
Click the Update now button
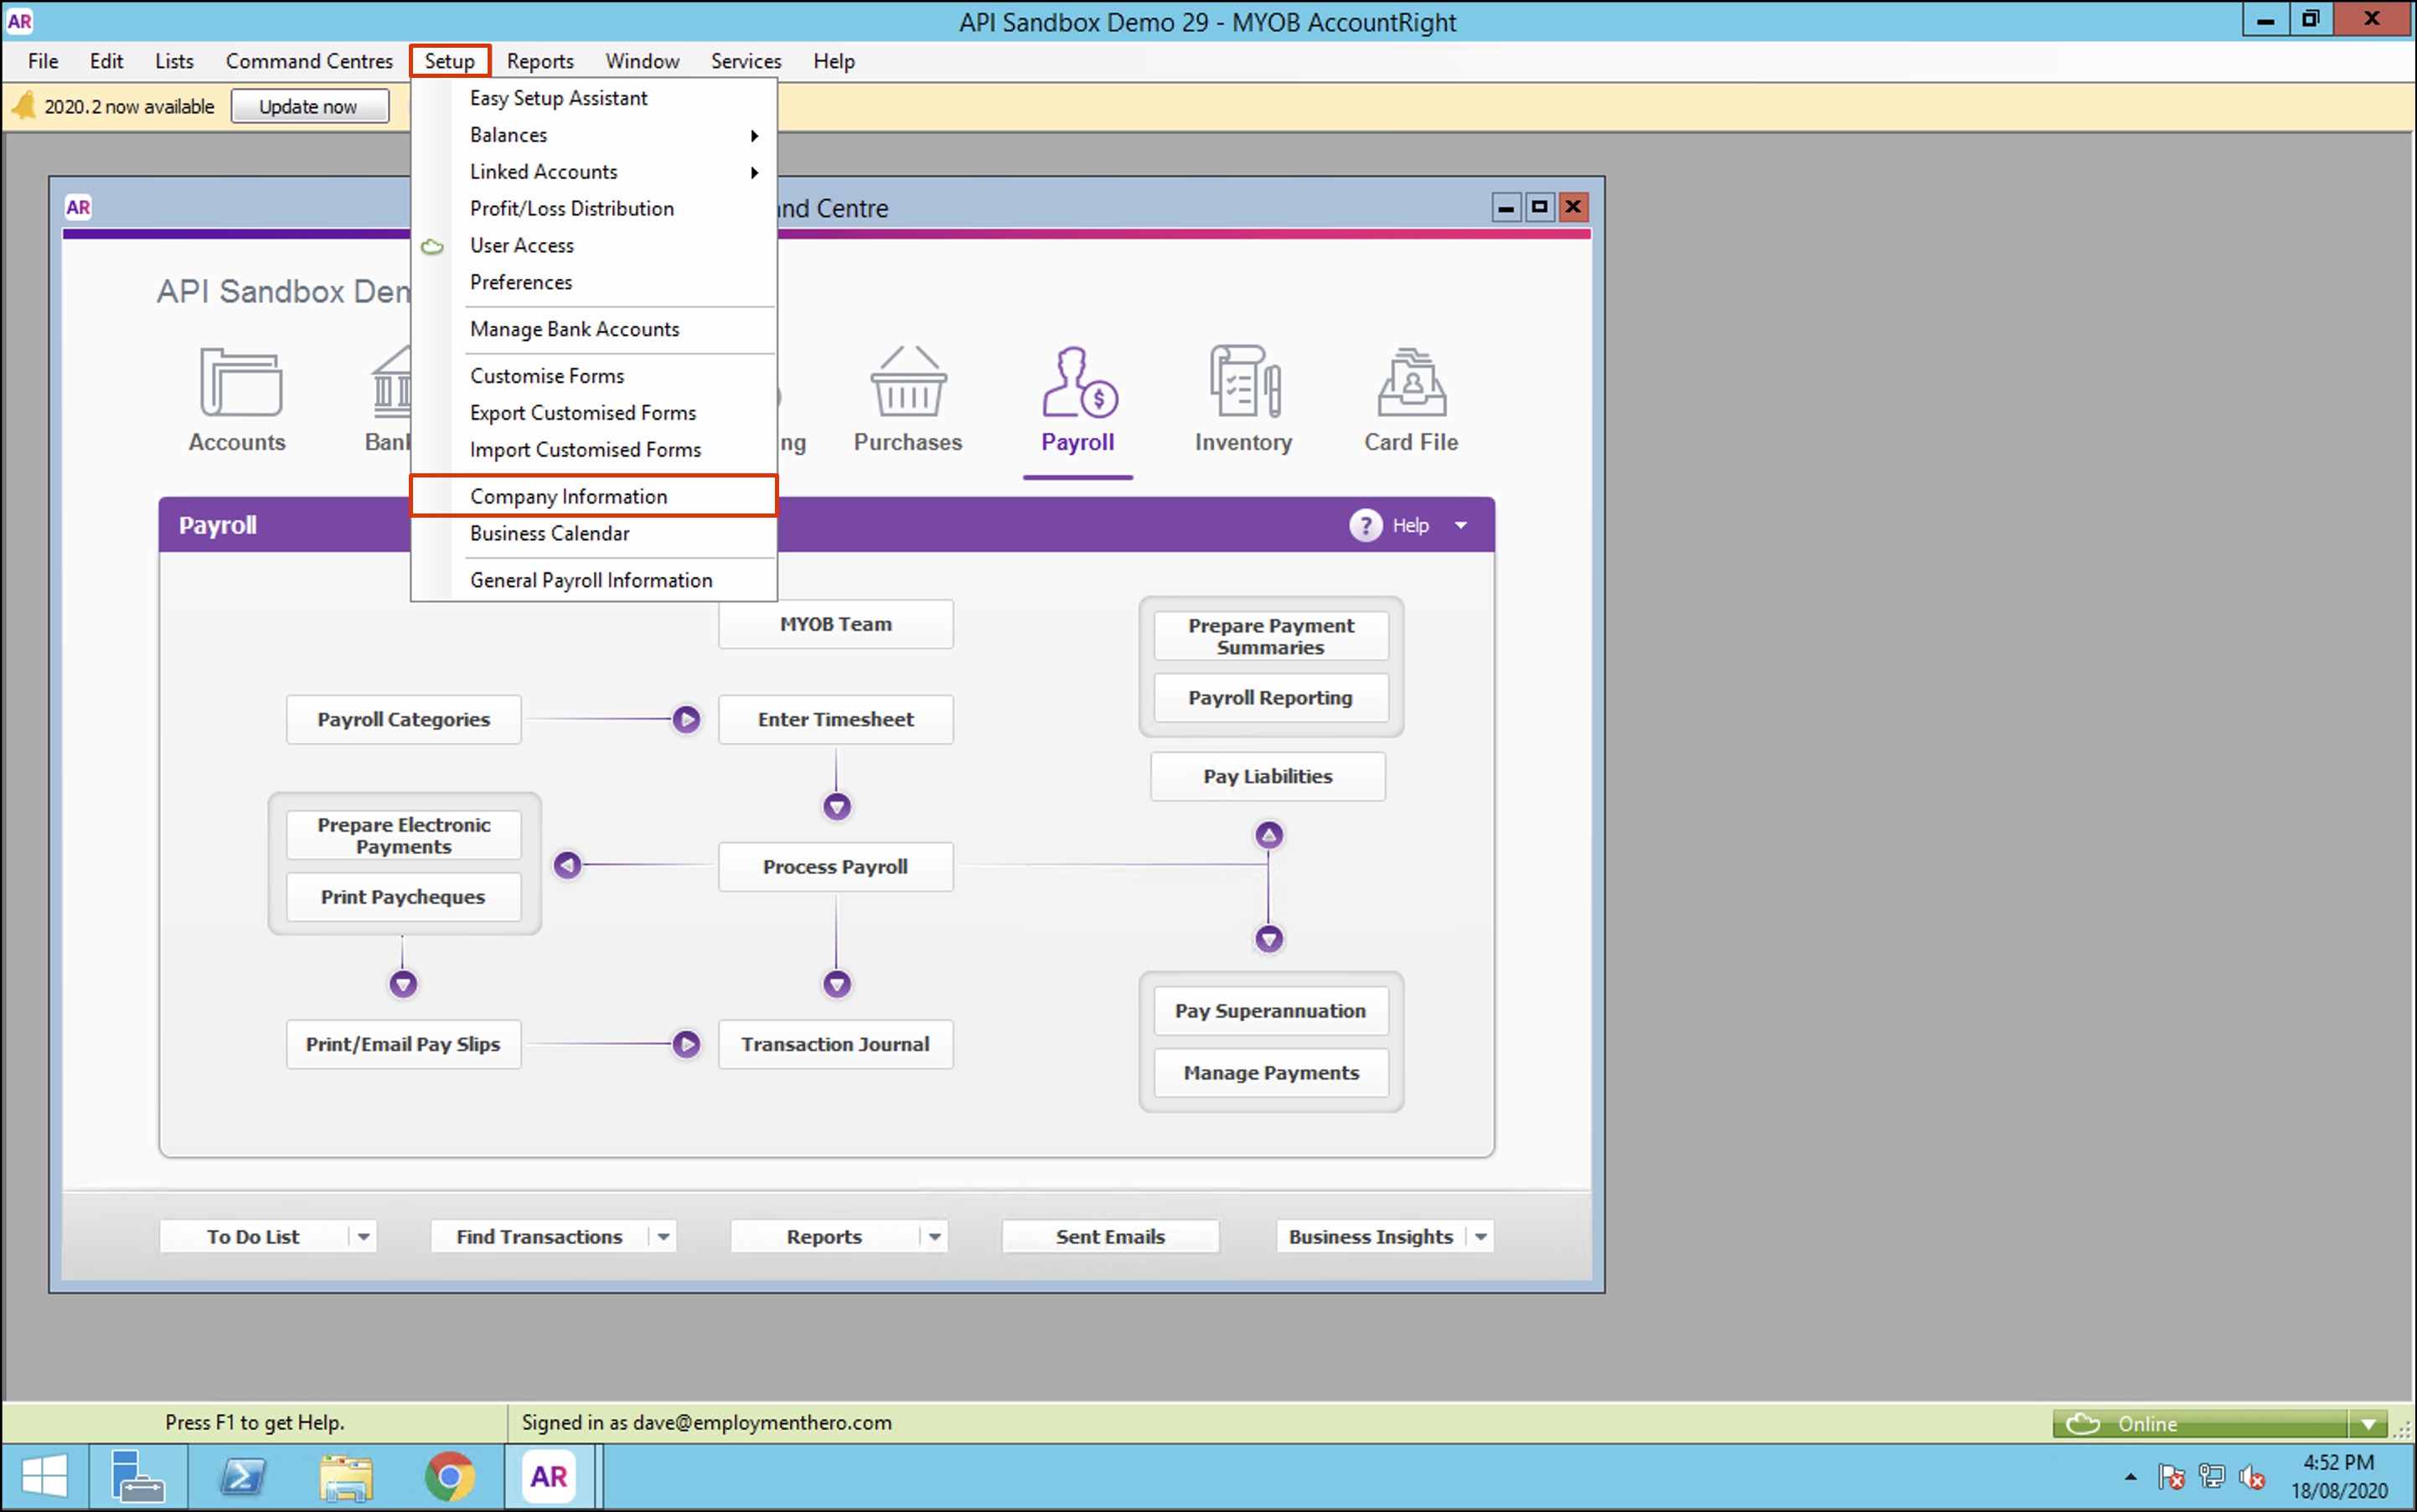[x=309, y=106]
